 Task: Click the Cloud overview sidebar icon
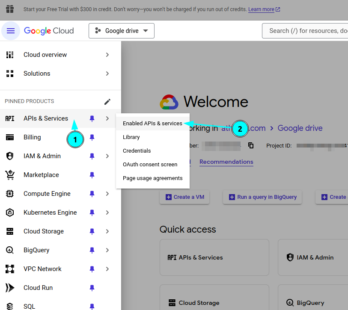pos(10,55)
